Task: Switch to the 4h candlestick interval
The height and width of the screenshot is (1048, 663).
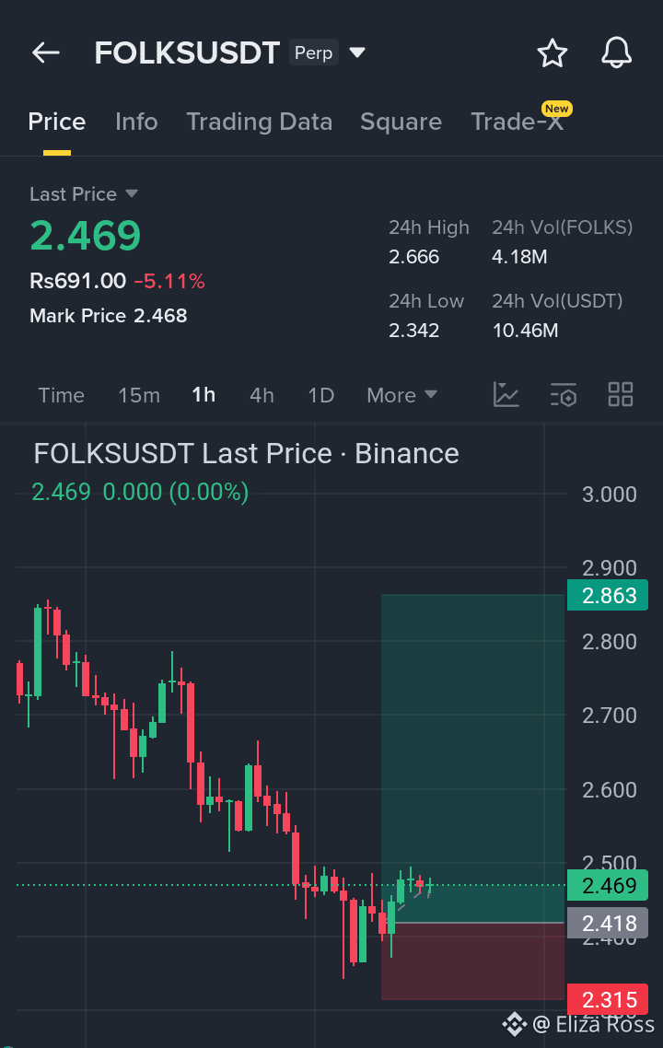Action: 262,394
